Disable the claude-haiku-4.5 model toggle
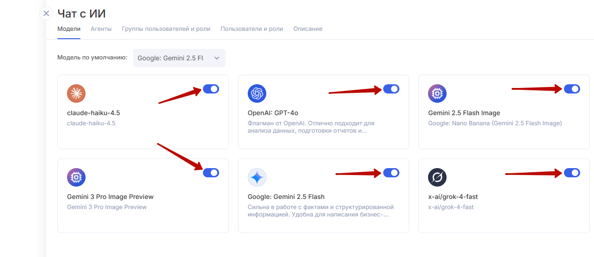Image resolution: width=594 pixels, height=257 pixels. tap(211, 89)
